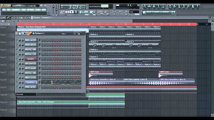This screenshot has height=120, width=214.
Task: Open the keyboard editor in step sequencer
Action: pos(79,34)
